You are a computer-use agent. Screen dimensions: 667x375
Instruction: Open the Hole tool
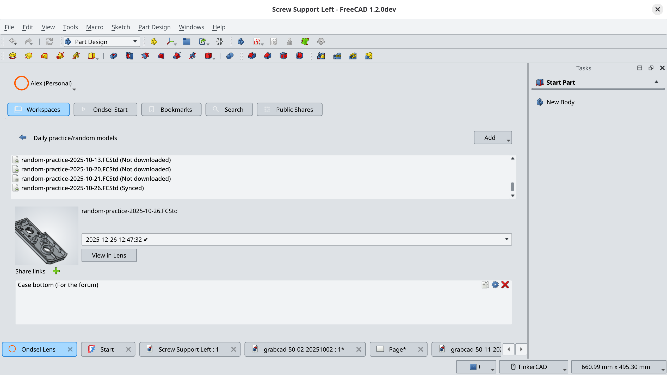129,56
